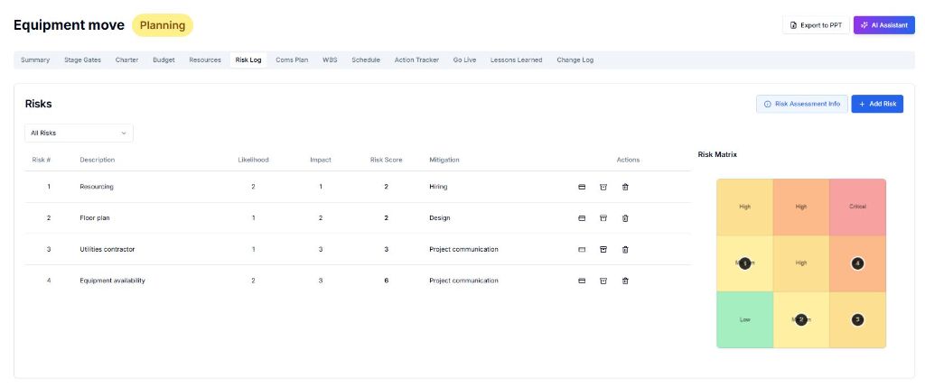Click the Risk Score column header
This screenshot has height=387, width=925.
[386, 160]
